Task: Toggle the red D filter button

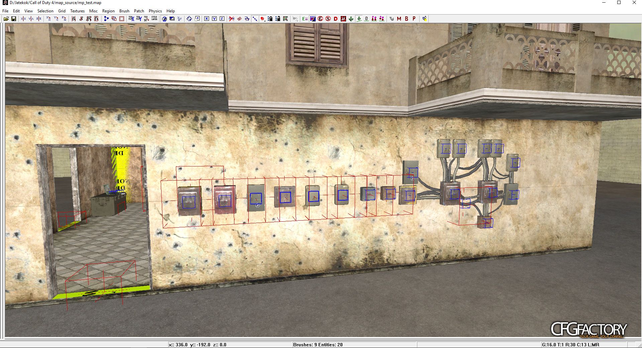Action: point(336,19)
